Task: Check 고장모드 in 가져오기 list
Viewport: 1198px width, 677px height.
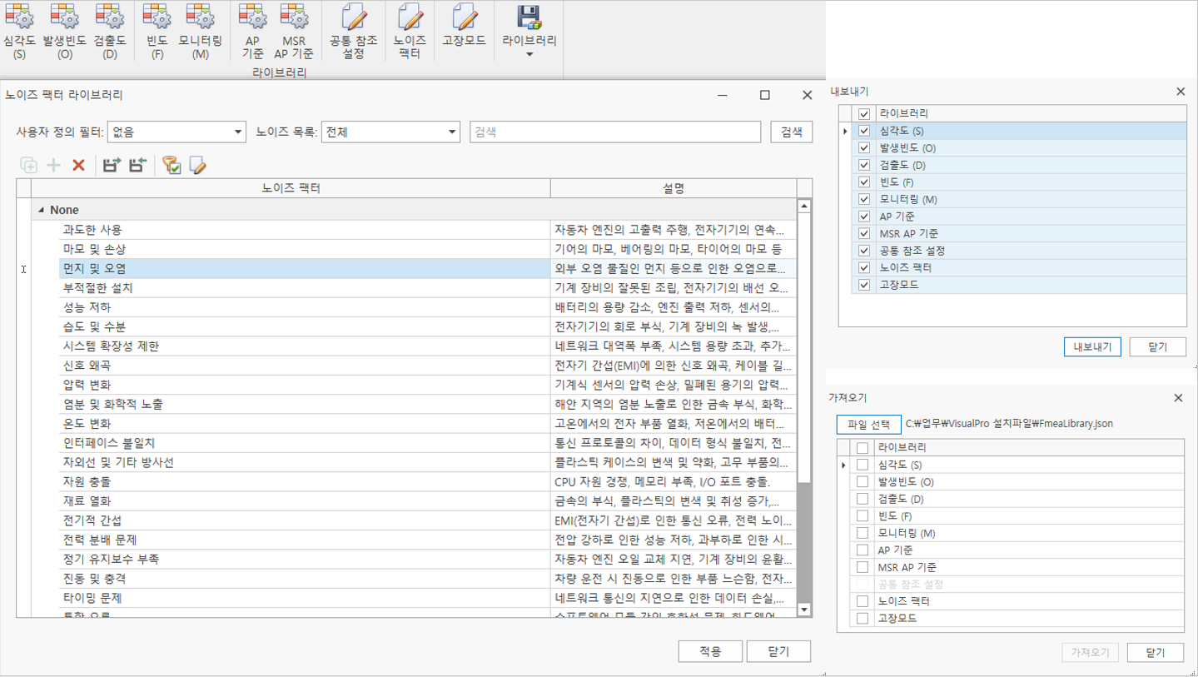Action: [x=862, y=618]
